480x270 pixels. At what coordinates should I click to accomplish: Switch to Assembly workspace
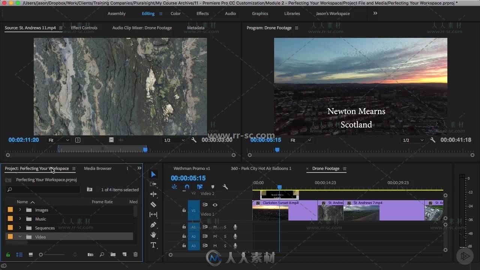pos(117,13)
